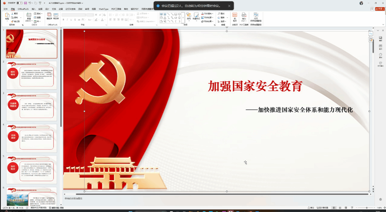Screen dimensions: 386x212
Task: Toggle the AutoSave switch in title bar
Action: (x=19, y=3)
